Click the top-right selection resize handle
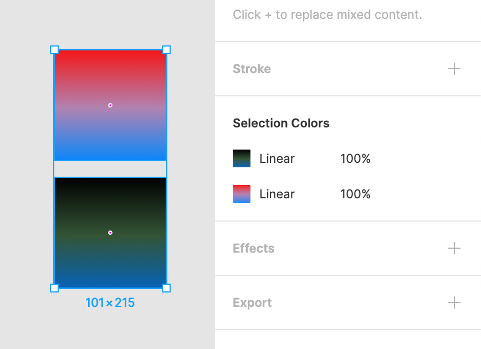Screen dimensions: 481x349 (x=166, y=50)
